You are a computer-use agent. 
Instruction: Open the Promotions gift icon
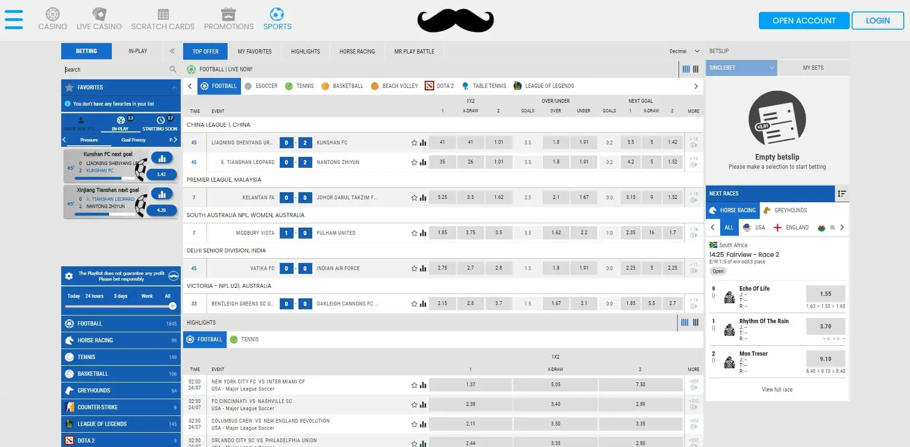[229, 14]
